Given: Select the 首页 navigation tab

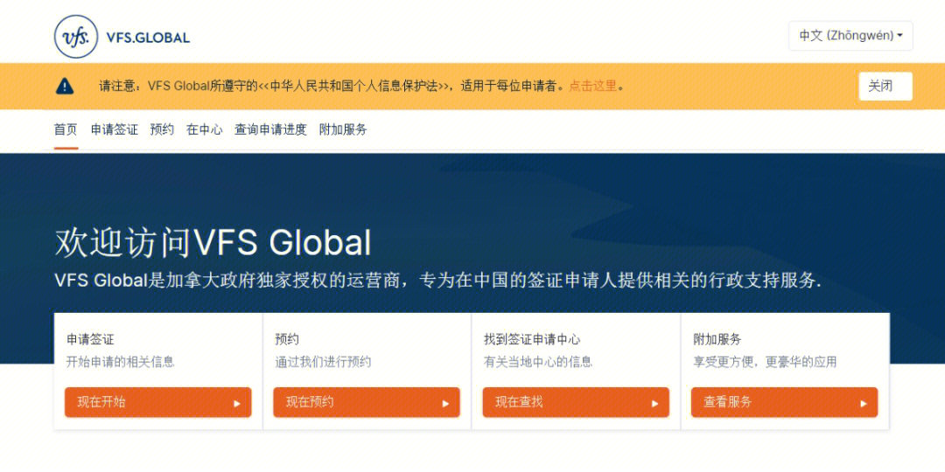Looking at the screenshot, I should pos(66,129).
